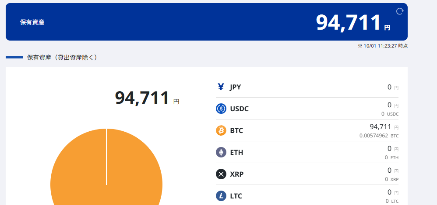Click the JPY yen symbol icon

click(221, 87)
